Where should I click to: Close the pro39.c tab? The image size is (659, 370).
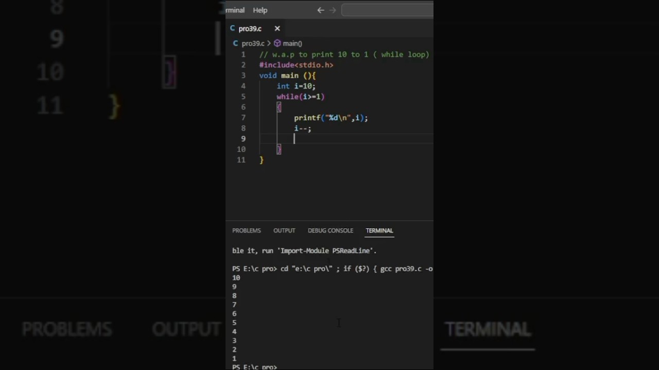277,29
